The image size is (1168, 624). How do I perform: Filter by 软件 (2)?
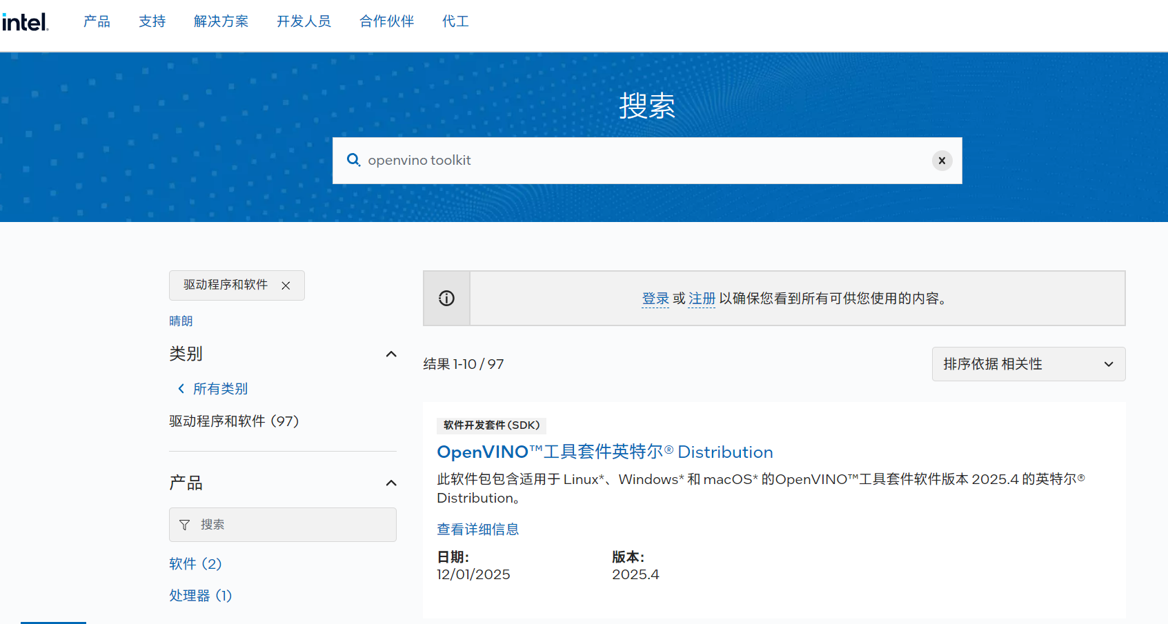pos(195,564)
